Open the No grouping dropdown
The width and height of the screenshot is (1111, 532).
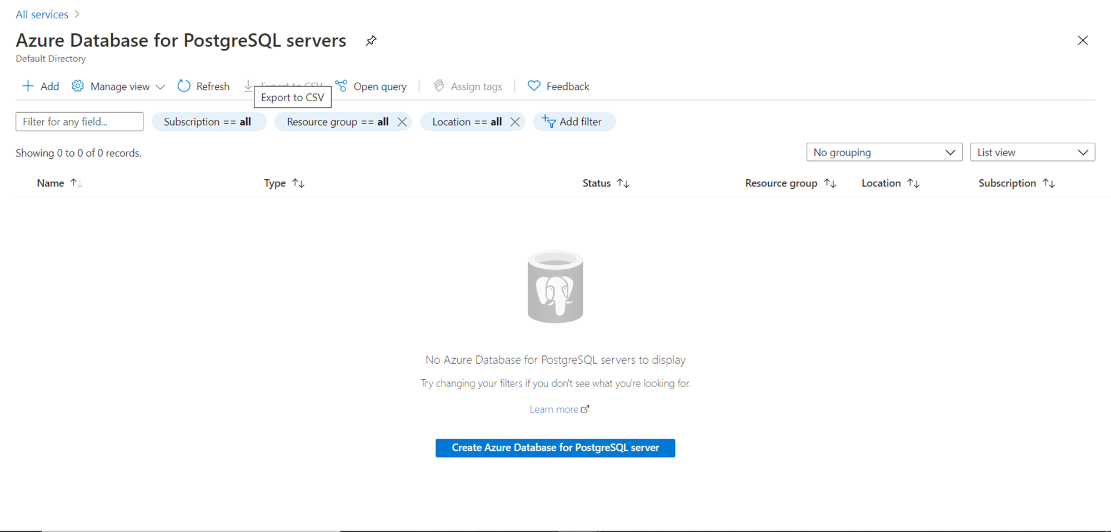[884, 152]
